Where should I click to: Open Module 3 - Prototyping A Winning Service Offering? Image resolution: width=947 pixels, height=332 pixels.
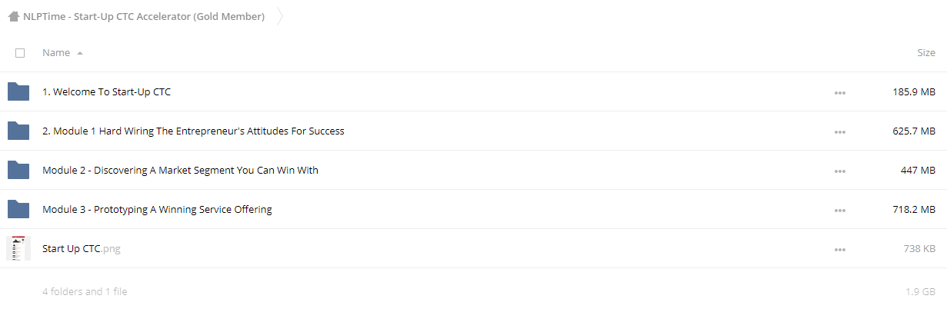(157, 209)
